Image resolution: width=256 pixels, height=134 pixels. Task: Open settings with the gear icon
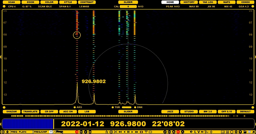point(236,132)
